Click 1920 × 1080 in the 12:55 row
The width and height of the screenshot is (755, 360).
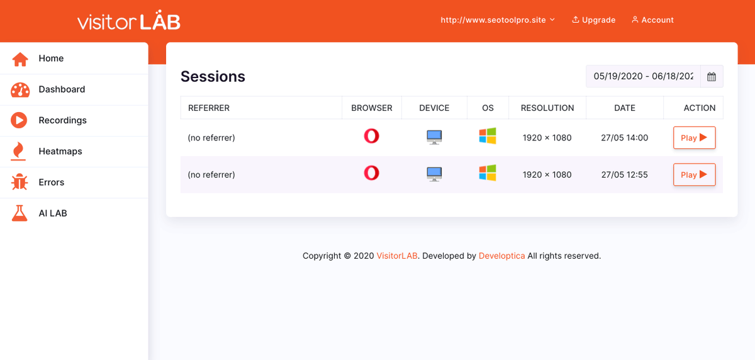click(547, 175)
